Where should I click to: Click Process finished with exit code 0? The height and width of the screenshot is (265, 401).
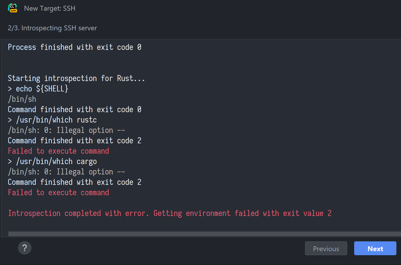pyautogui.click(x=74, y=47)
